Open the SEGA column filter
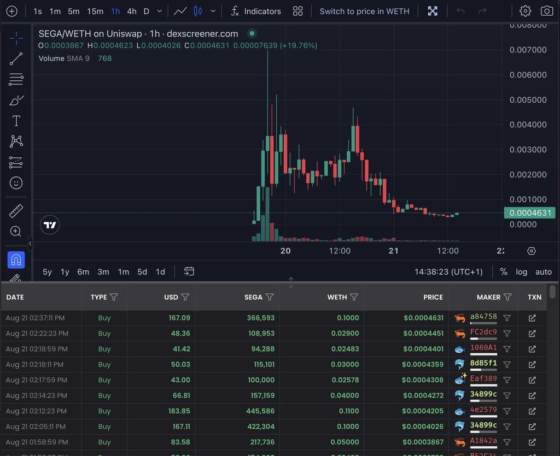 coord(270,297)
